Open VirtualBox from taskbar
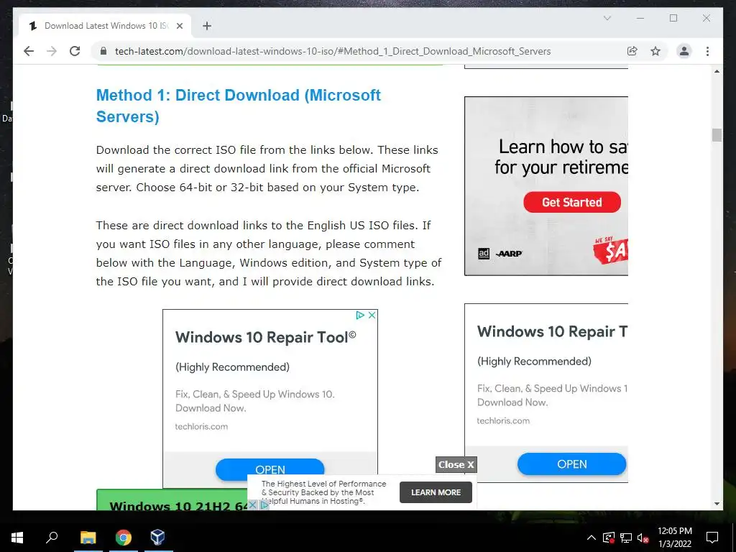The width and height of the screenshot is (736, 552). 158,538
